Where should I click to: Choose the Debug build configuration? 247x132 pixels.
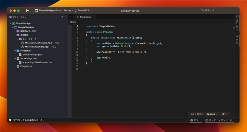(x=67, y=10)
